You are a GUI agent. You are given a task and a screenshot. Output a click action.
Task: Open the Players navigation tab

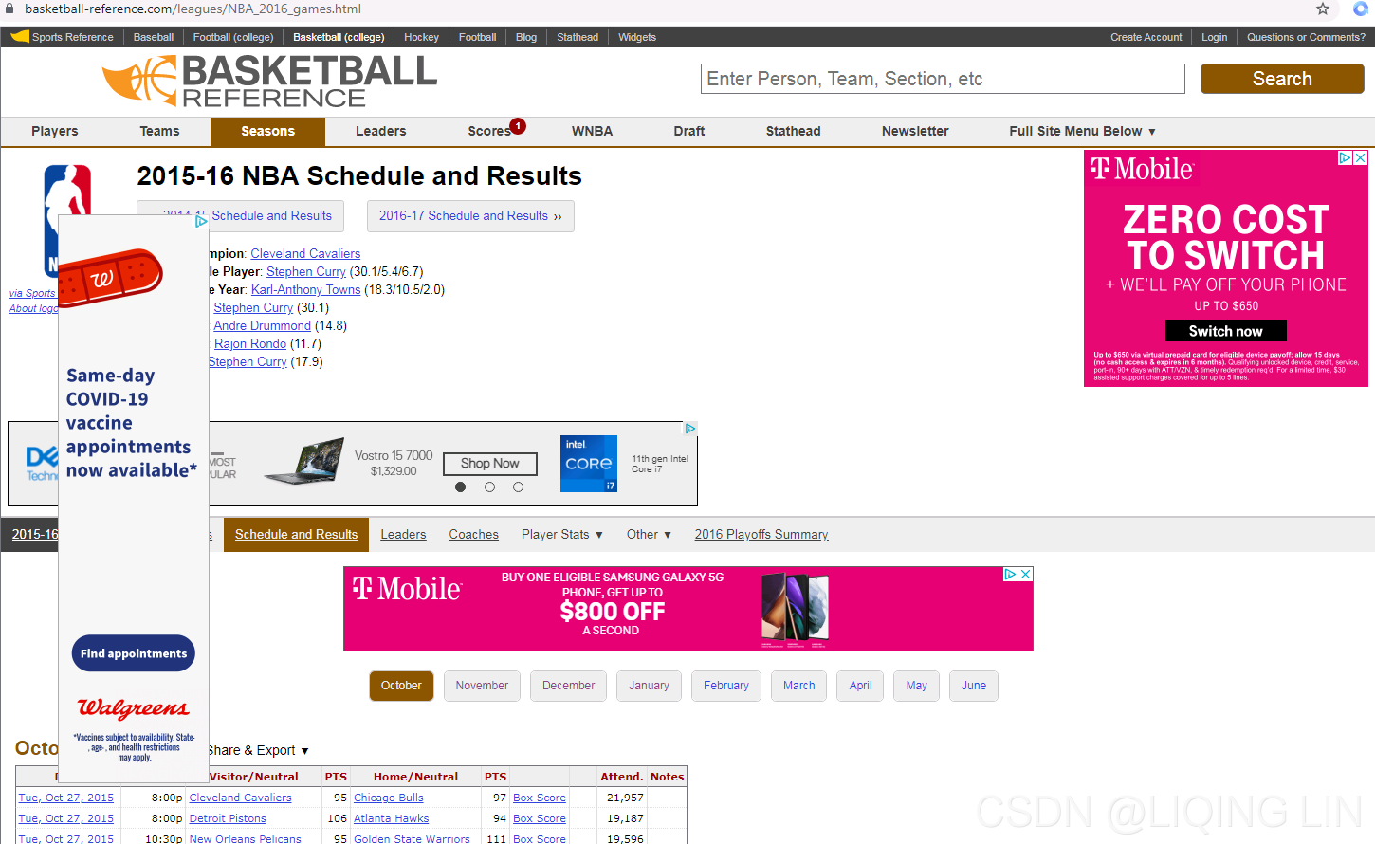point(55,132)
